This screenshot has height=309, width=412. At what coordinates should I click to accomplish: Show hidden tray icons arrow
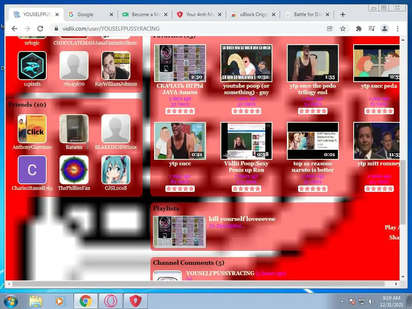342,301
